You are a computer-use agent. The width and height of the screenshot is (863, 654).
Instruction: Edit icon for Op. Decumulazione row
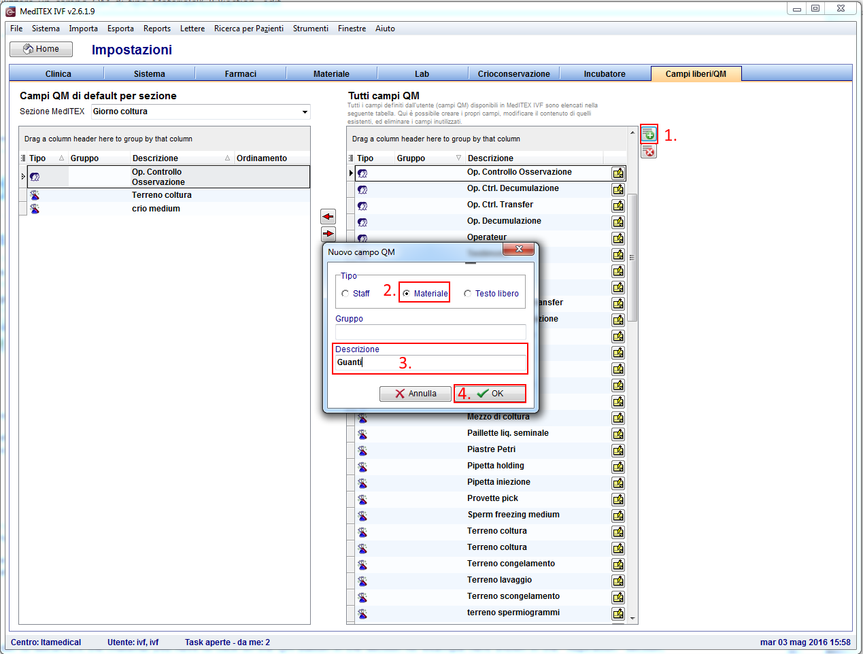coord(618,222)
